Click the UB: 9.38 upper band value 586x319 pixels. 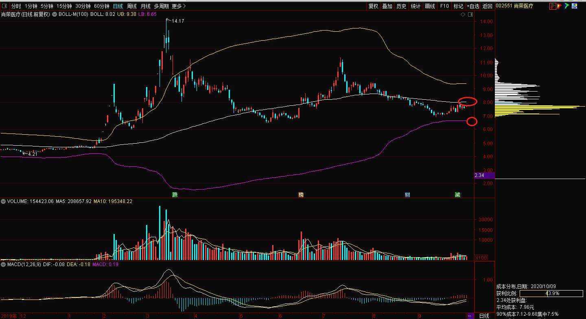click(127, 14)
